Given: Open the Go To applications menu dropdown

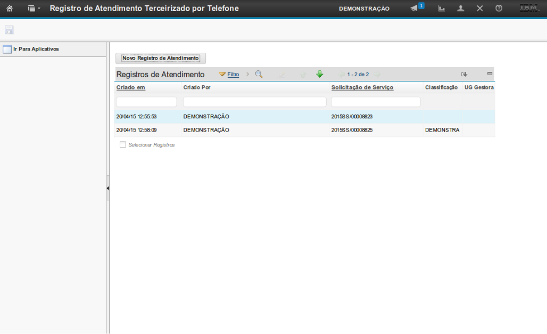Looking at the screenshot, I should (34, 9).
